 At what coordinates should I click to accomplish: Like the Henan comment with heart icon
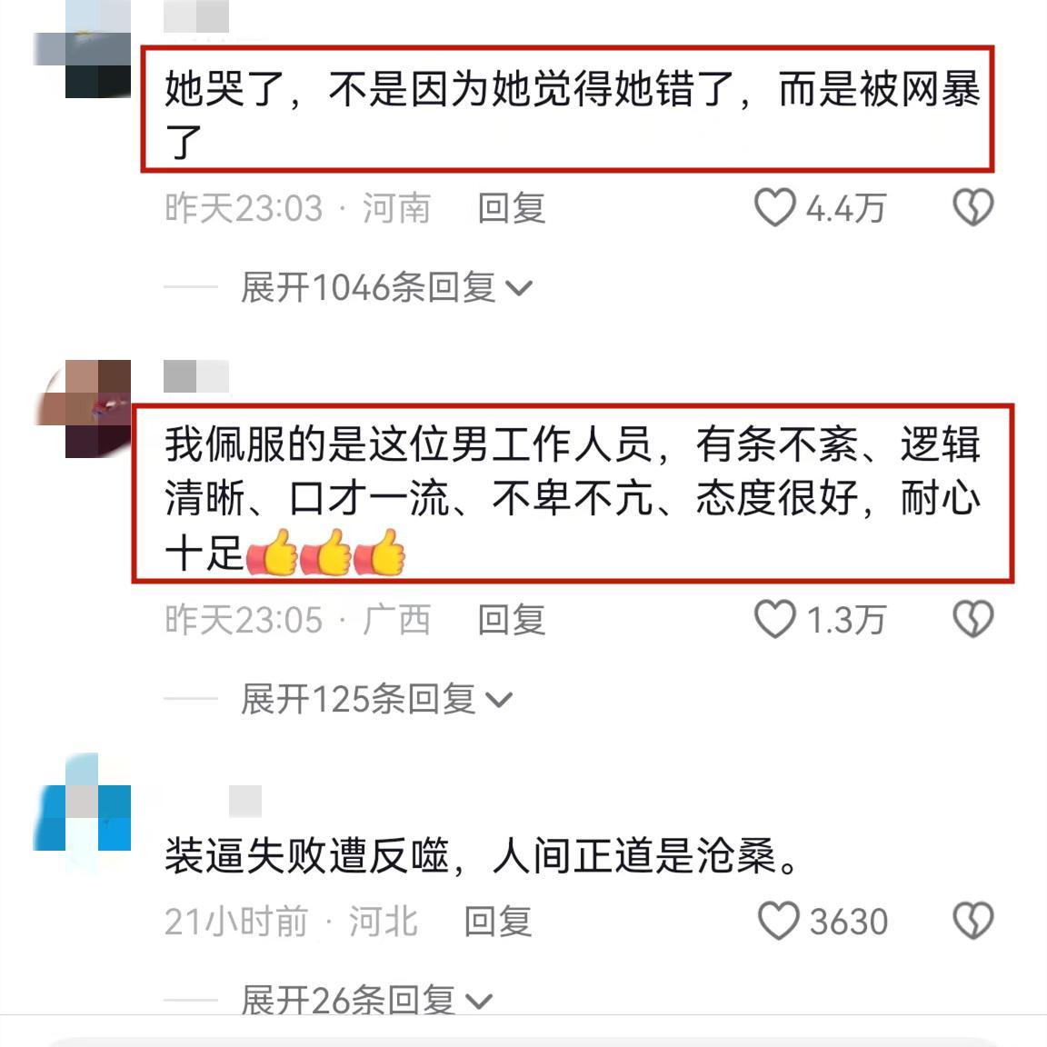[x=774, y=207]
